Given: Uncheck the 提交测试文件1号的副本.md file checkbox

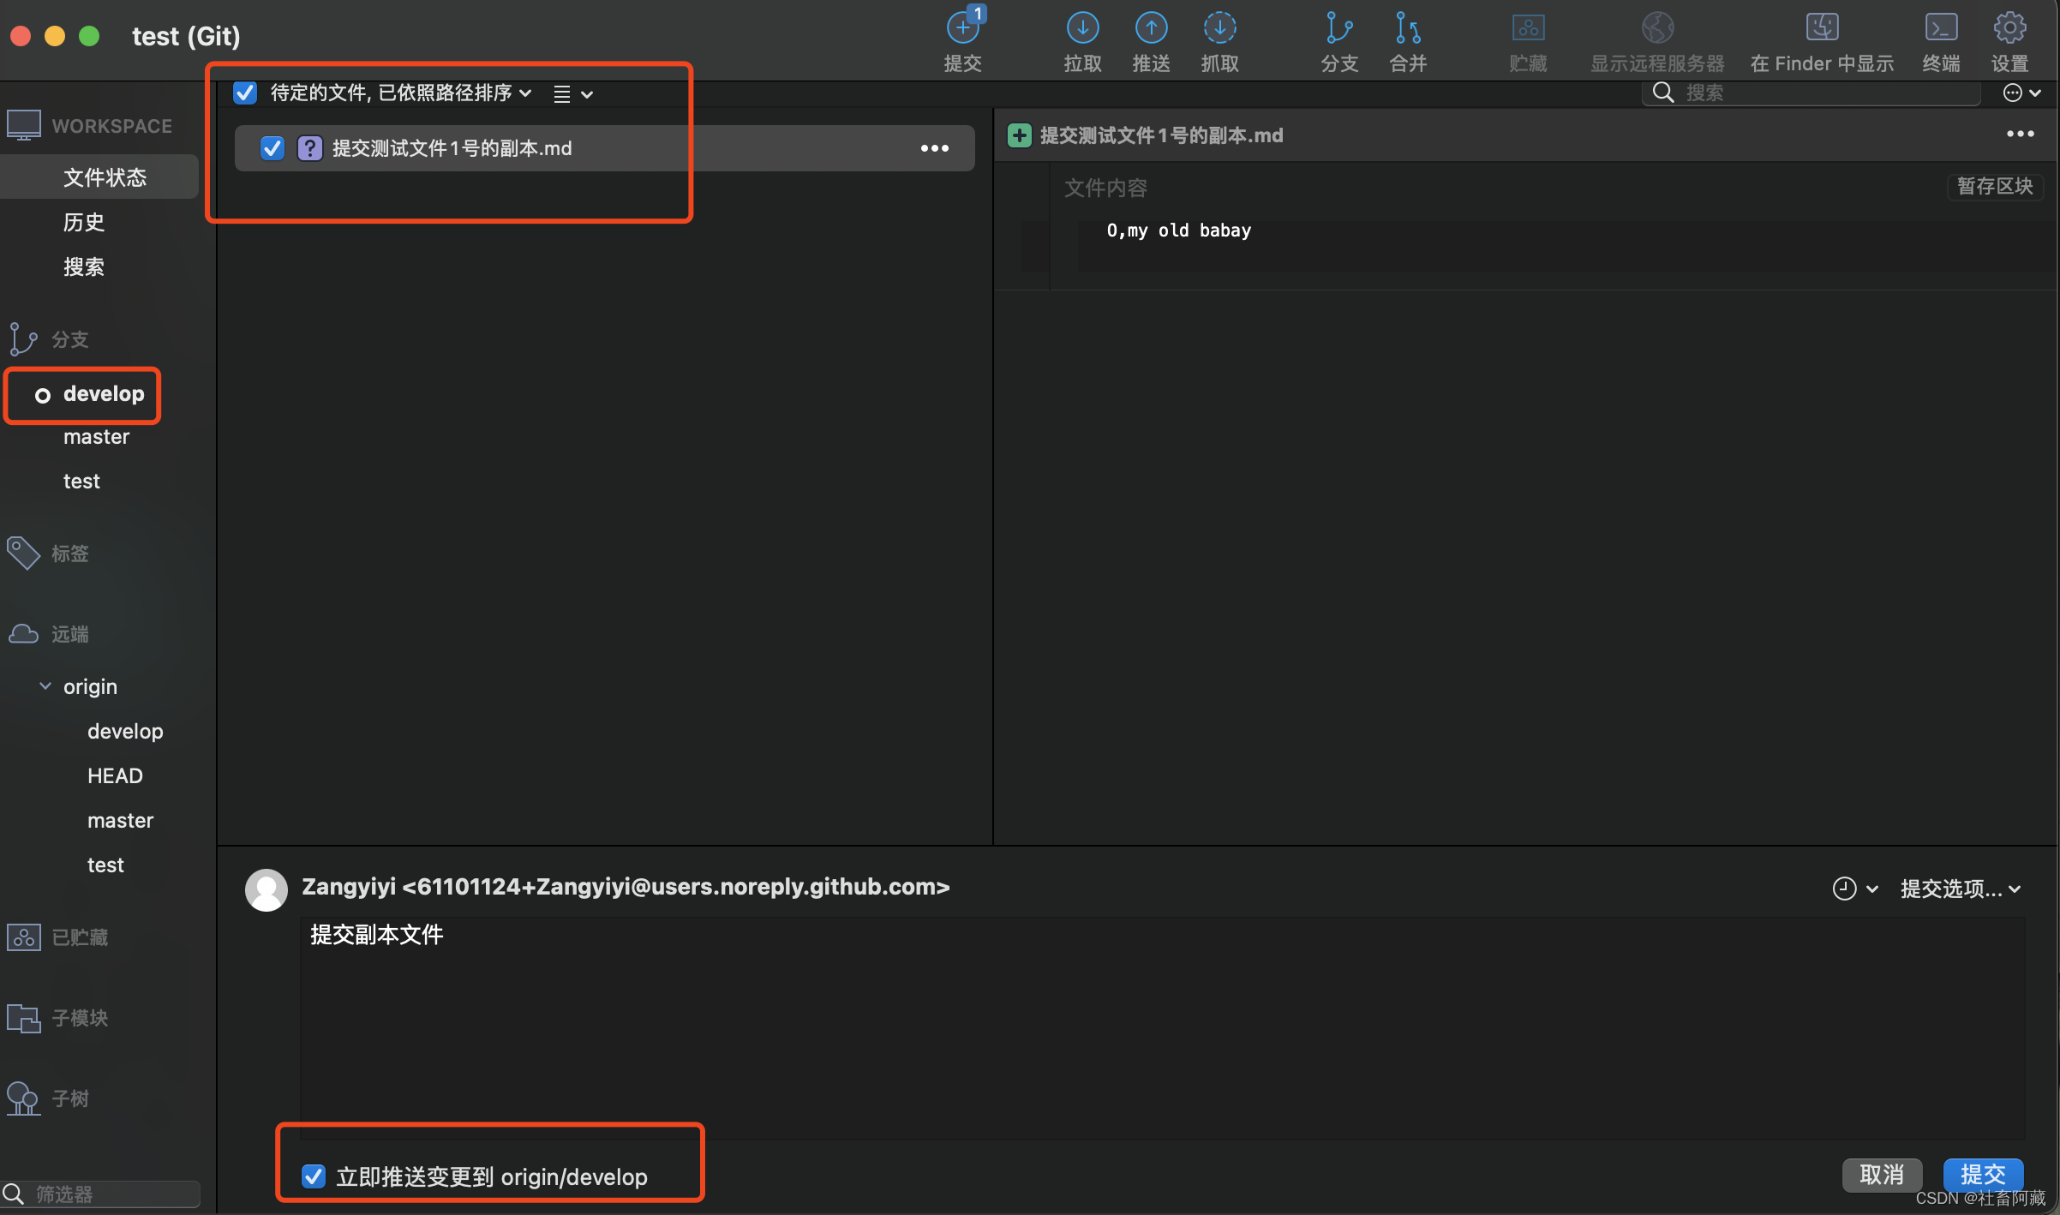Looking at the screenshot, I should 272,148.
